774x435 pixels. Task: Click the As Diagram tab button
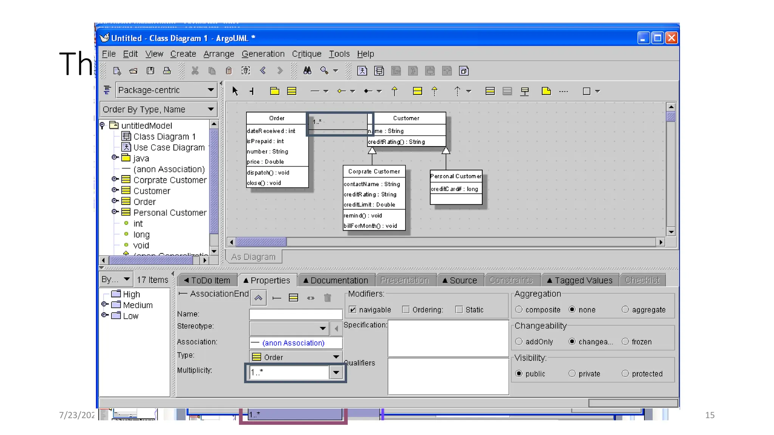pyautogui.click(x=254, y=257)
